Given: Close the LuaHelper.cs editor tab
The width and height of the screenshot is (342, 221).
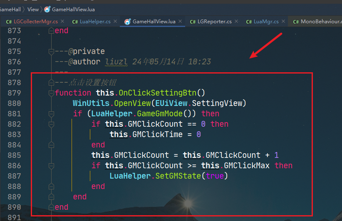Looking at the screenshot, I should point(115,22).
